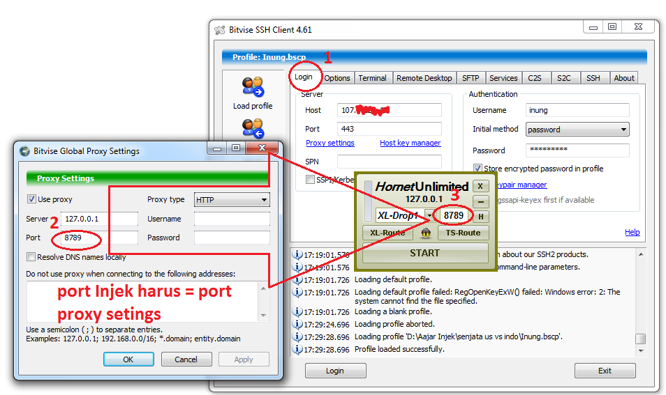Click the log panel scroll down arrow
Viewport: 666px width, 395px height.
[x=641, y=351]
